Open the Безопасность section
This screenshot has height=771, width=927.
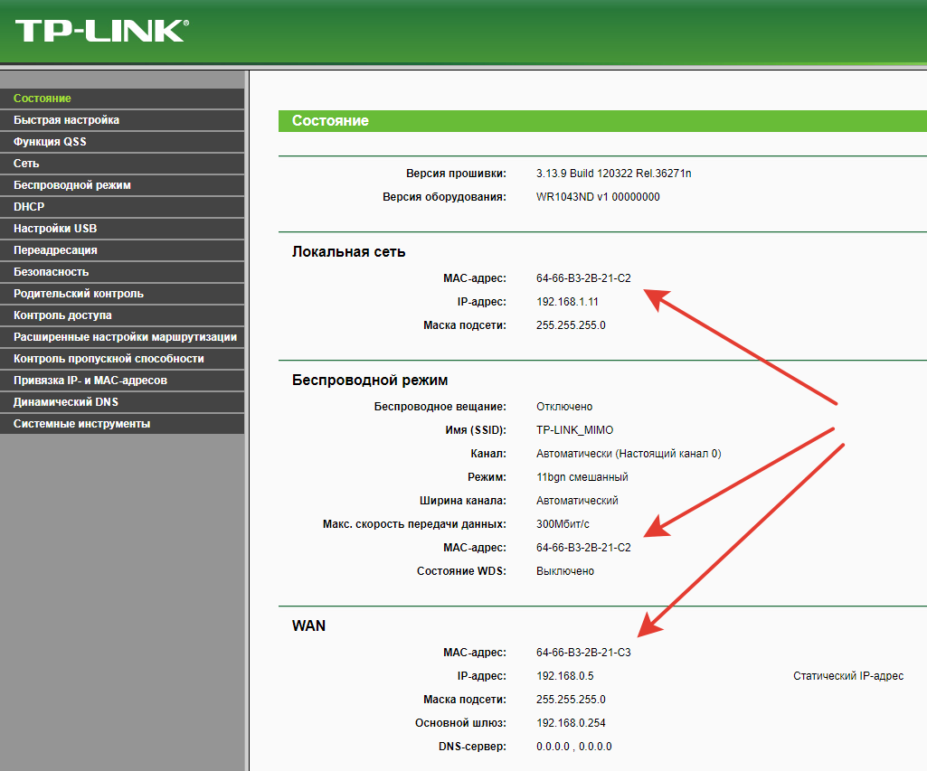[51, 272]
